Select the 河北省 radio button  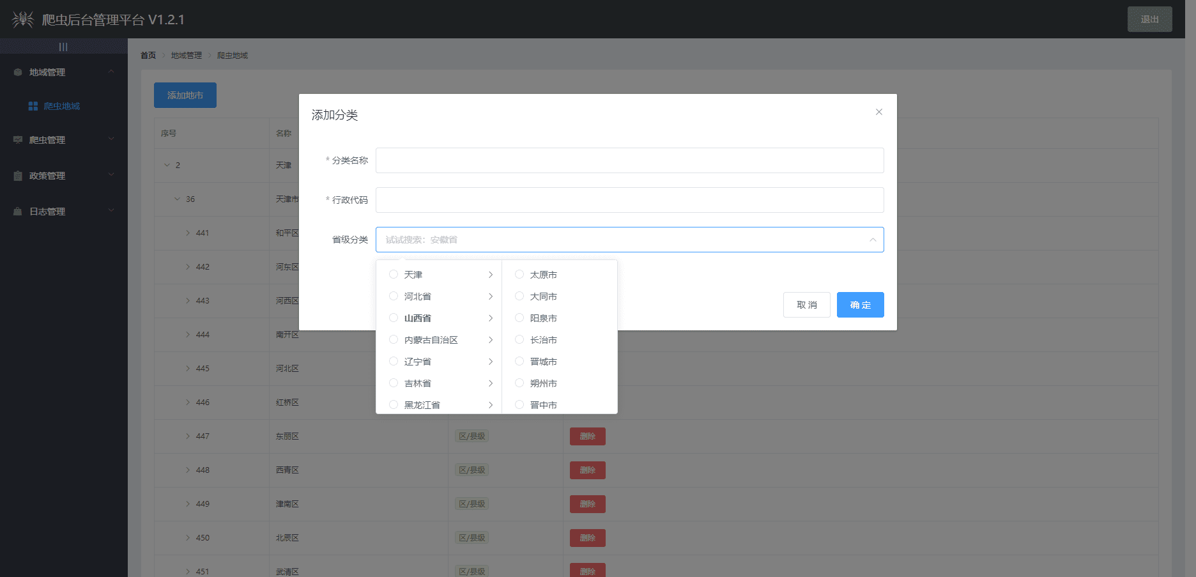pyautogui.click(x=393, y=296)
